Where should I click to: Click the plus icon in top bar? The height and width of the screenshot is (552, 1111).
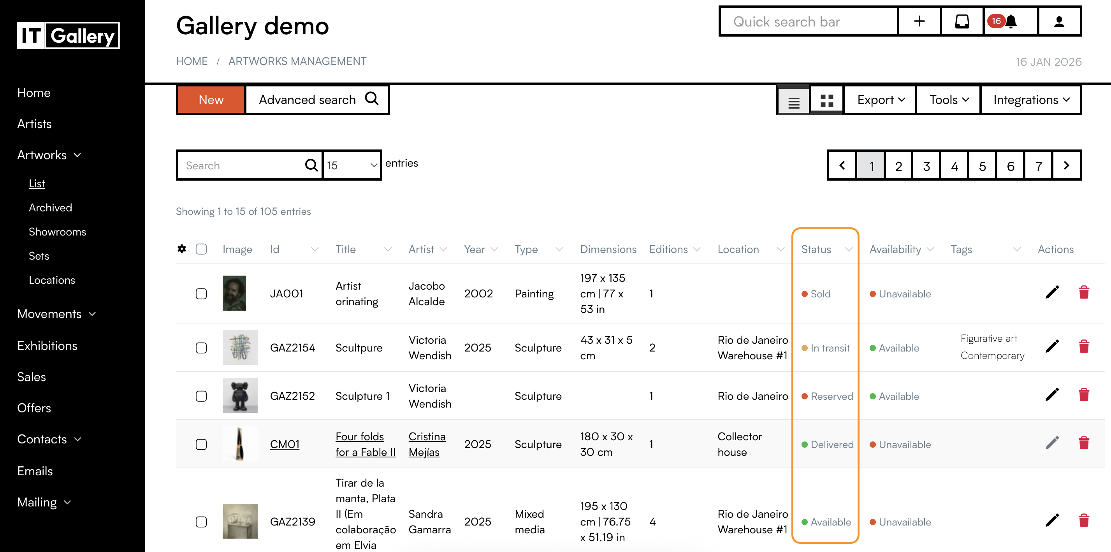(x=919, y=21)
